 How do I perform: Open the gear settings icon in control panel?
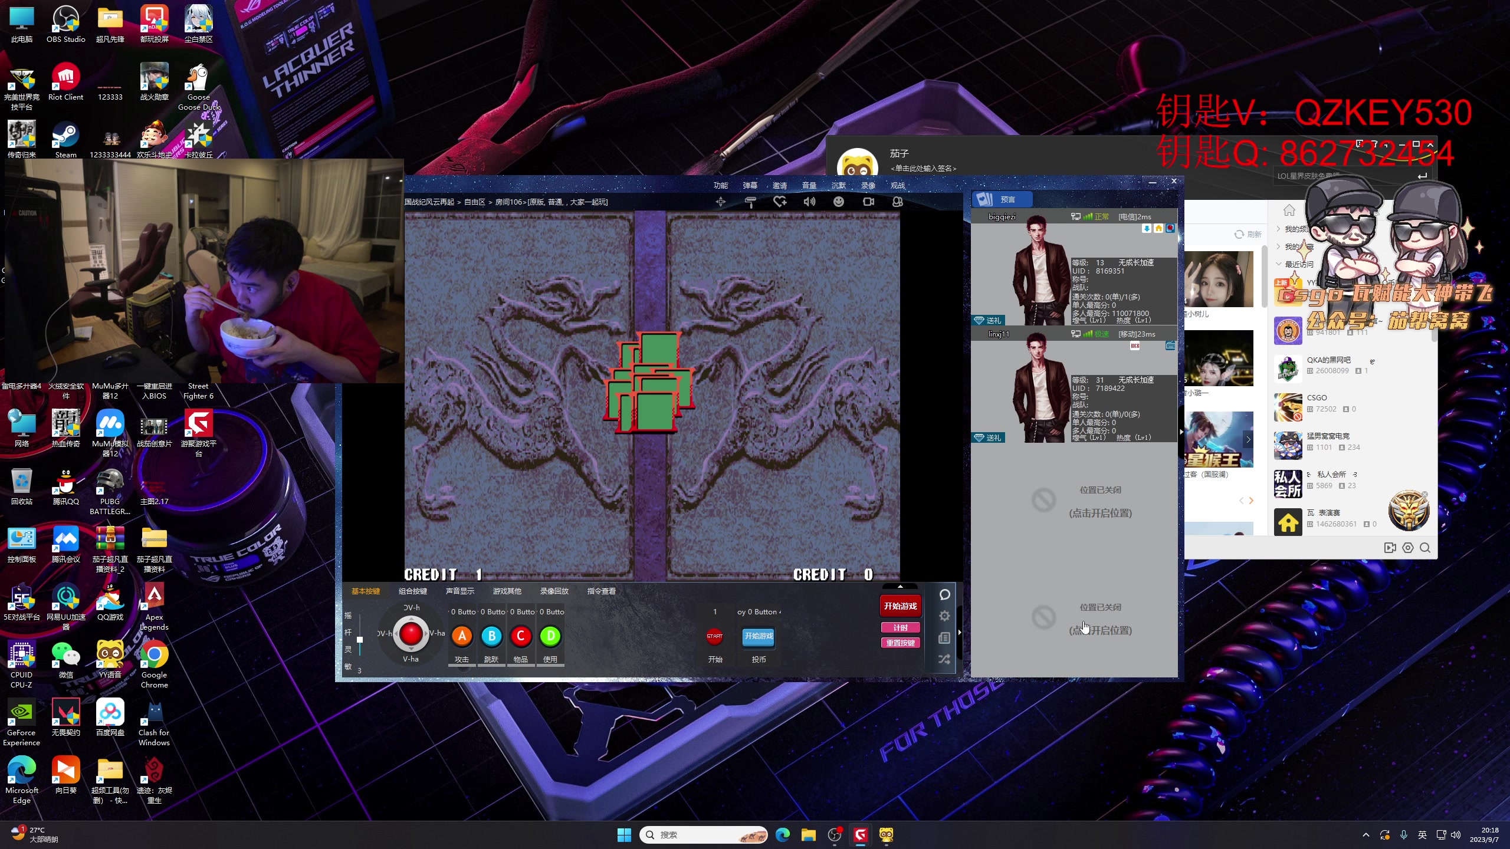point(944,616)
